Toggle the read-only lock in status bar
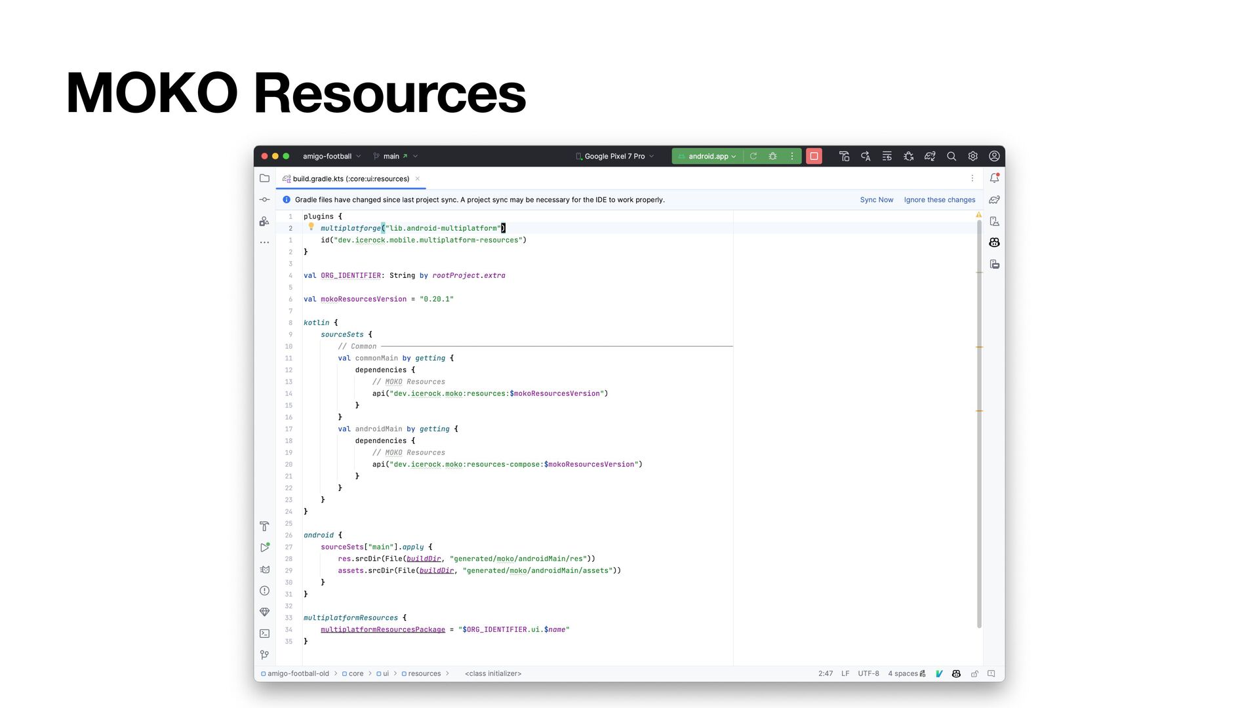This screenshot has width=1259, height=708. [974, 673]
